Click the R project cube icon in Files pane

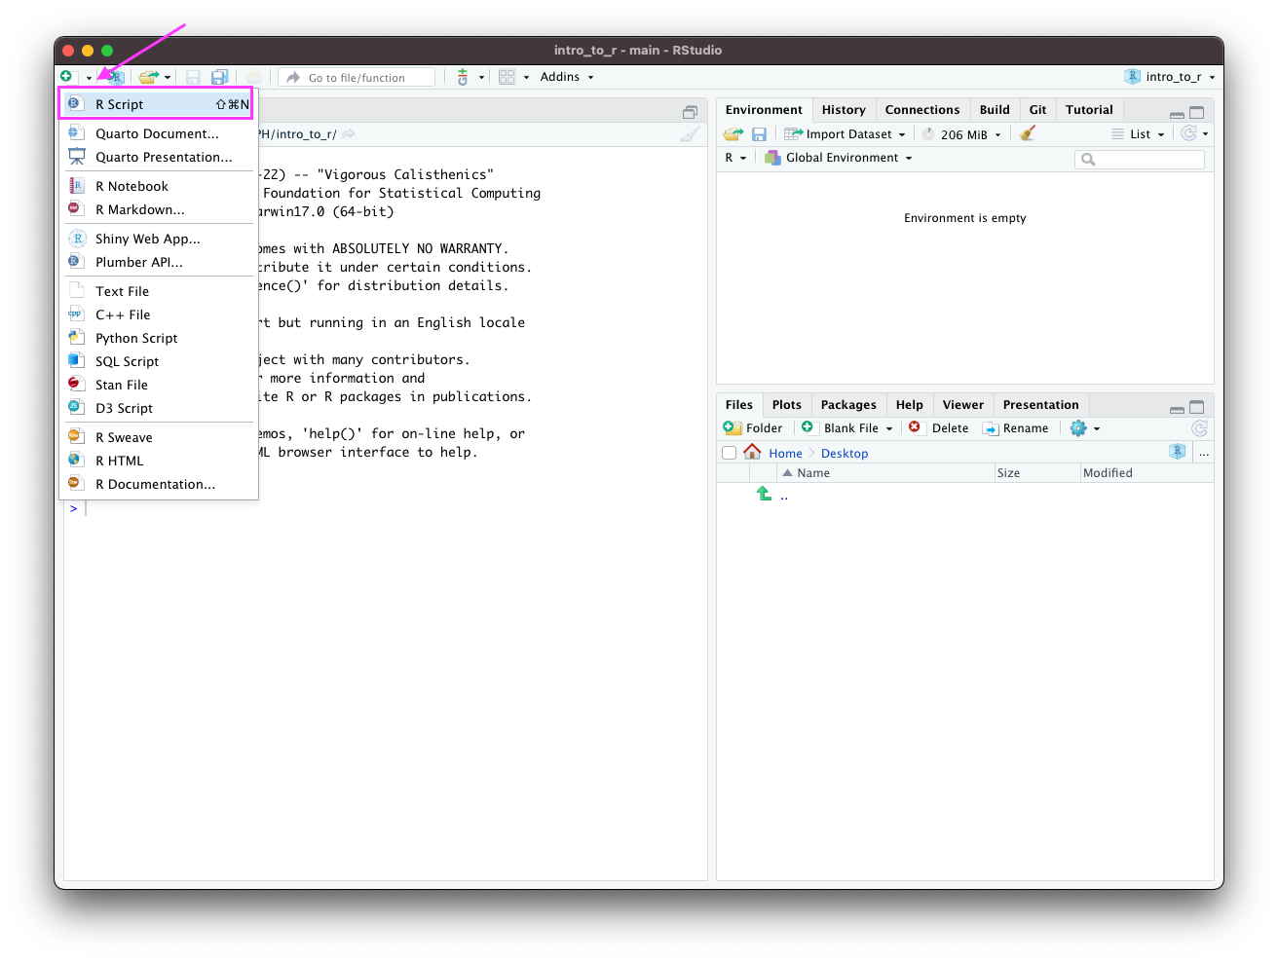click(1177, 452)
